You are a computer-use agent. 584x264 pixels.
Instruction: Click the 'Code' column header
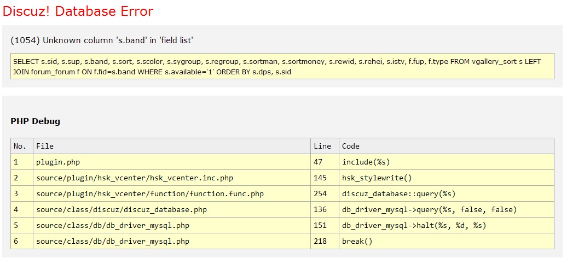[x=447, y=146]
